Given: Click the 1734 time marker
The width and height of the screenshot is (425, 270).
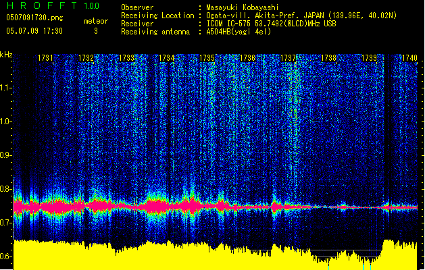Looking at the screenshot, I should tap(166, 58).
